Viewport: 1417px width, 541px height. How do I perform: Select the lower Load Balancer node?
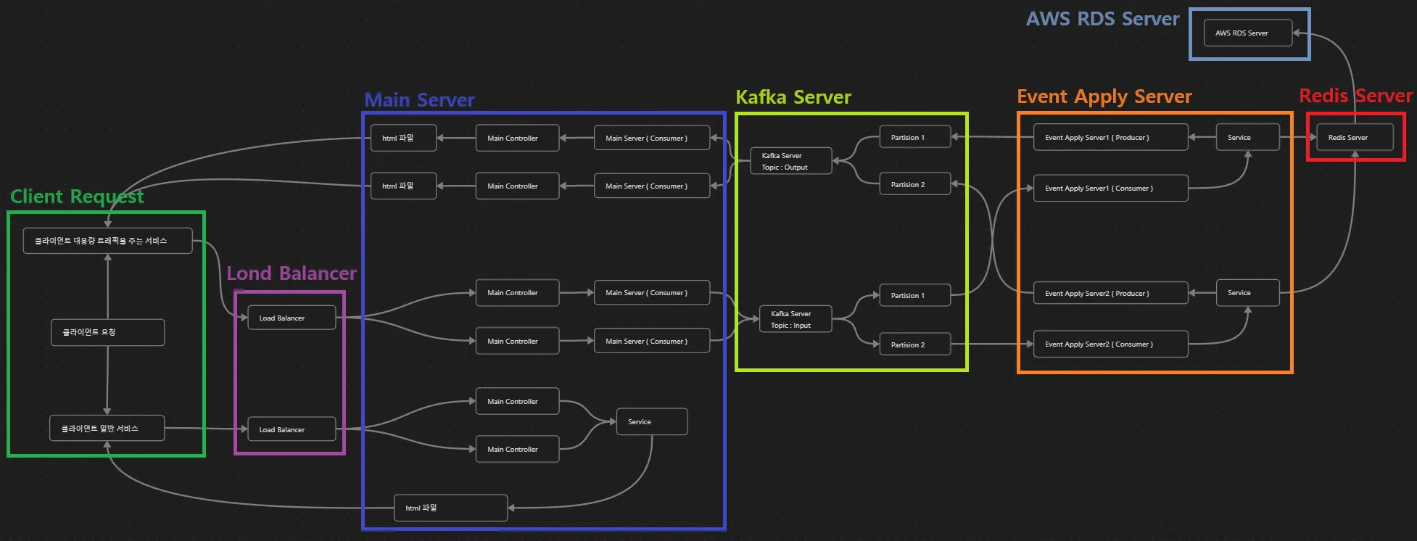292,430
